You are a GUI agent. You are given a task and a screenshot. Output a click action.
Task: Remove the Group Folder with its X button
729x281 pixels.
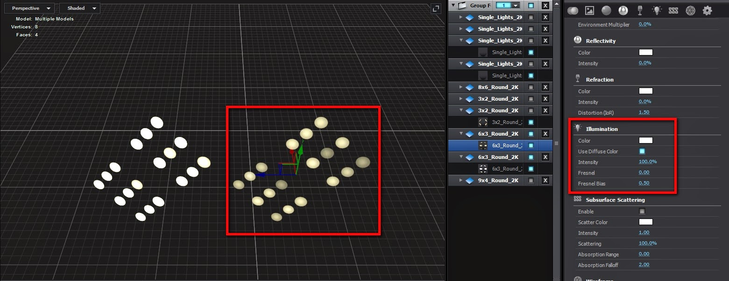coord(545,6)
